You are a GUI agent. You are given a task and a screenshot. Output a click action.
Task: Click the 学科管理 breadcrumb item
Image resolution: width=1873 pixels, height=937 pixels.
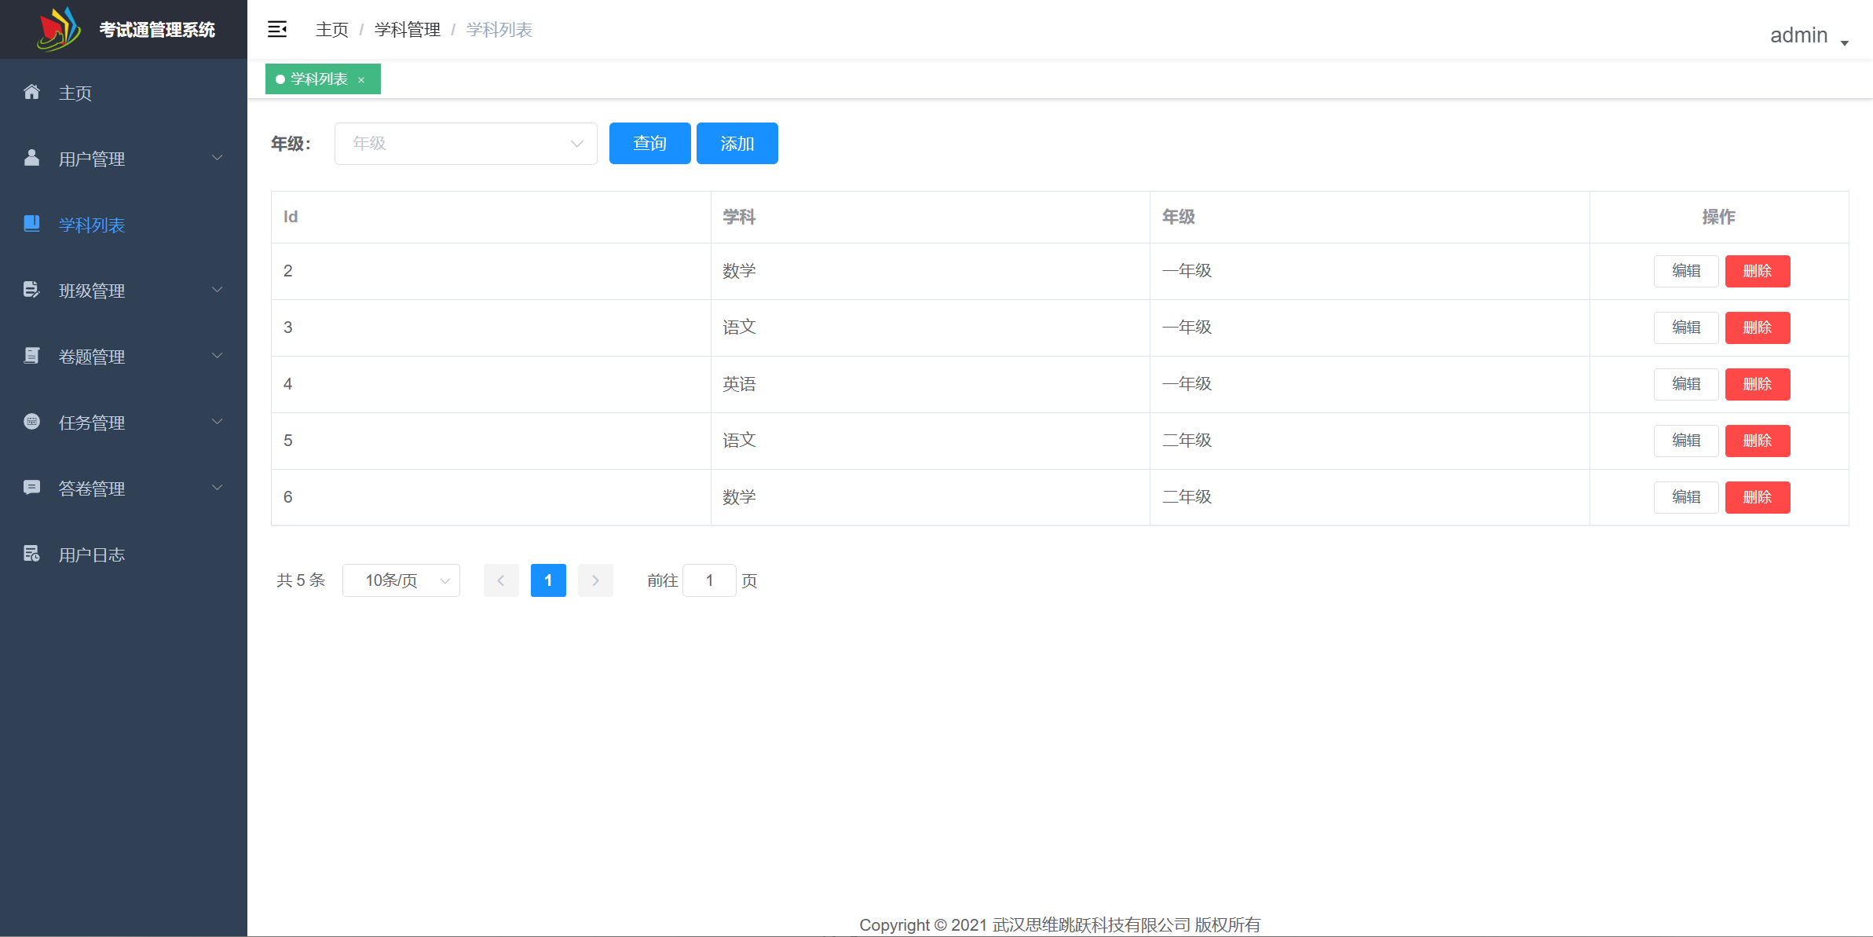click(407, 29)
